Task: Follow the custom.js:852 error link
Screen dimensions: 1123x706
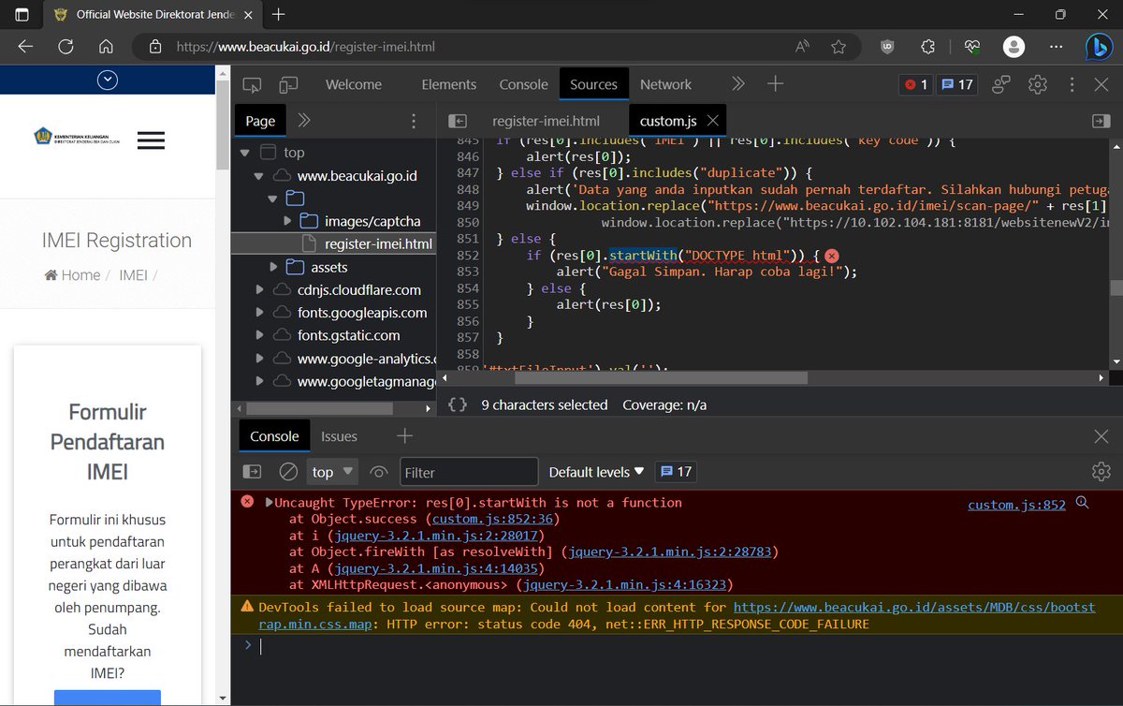Action: (x=1015, y=505)
